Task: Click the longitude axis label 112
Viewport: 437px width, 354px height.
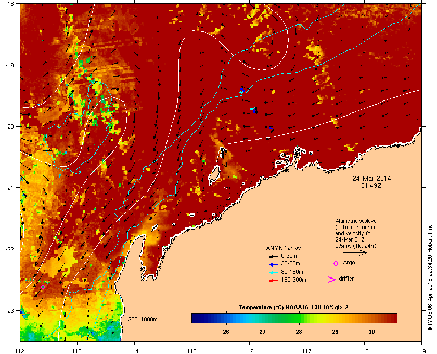Action: (20, 351)
